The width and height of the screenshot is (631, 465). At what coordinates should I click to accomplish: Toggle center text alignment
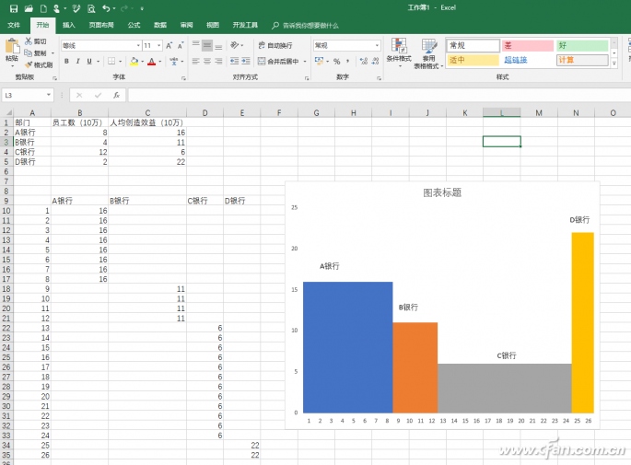pos(207,61)
